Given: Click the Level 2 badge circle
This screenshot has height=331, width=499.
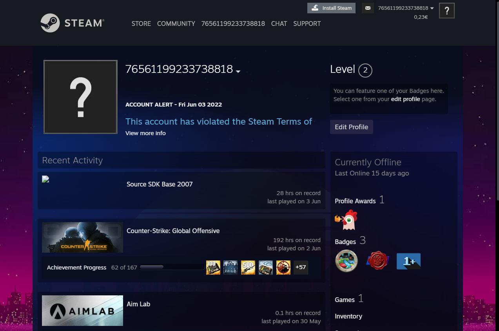Looking at the screenshot, I should coord(365,70).
